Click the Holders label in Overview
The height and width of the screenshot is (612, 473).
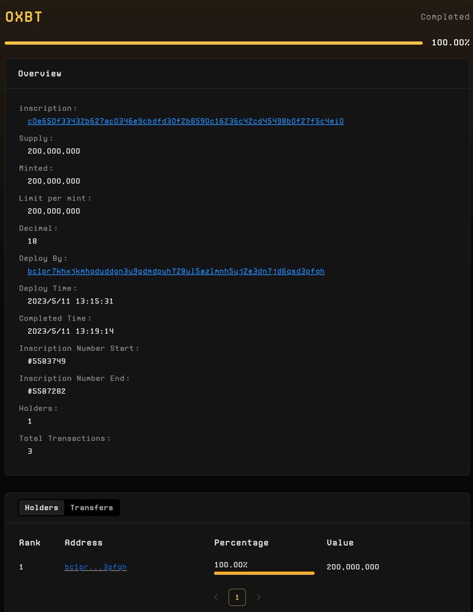pyautogui.click(x=39, y=408)
